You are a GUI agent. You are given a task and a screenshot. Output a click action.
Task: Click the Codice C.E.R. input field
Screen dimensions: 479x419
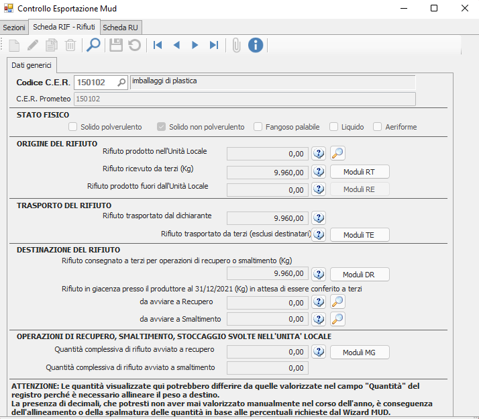96,83
